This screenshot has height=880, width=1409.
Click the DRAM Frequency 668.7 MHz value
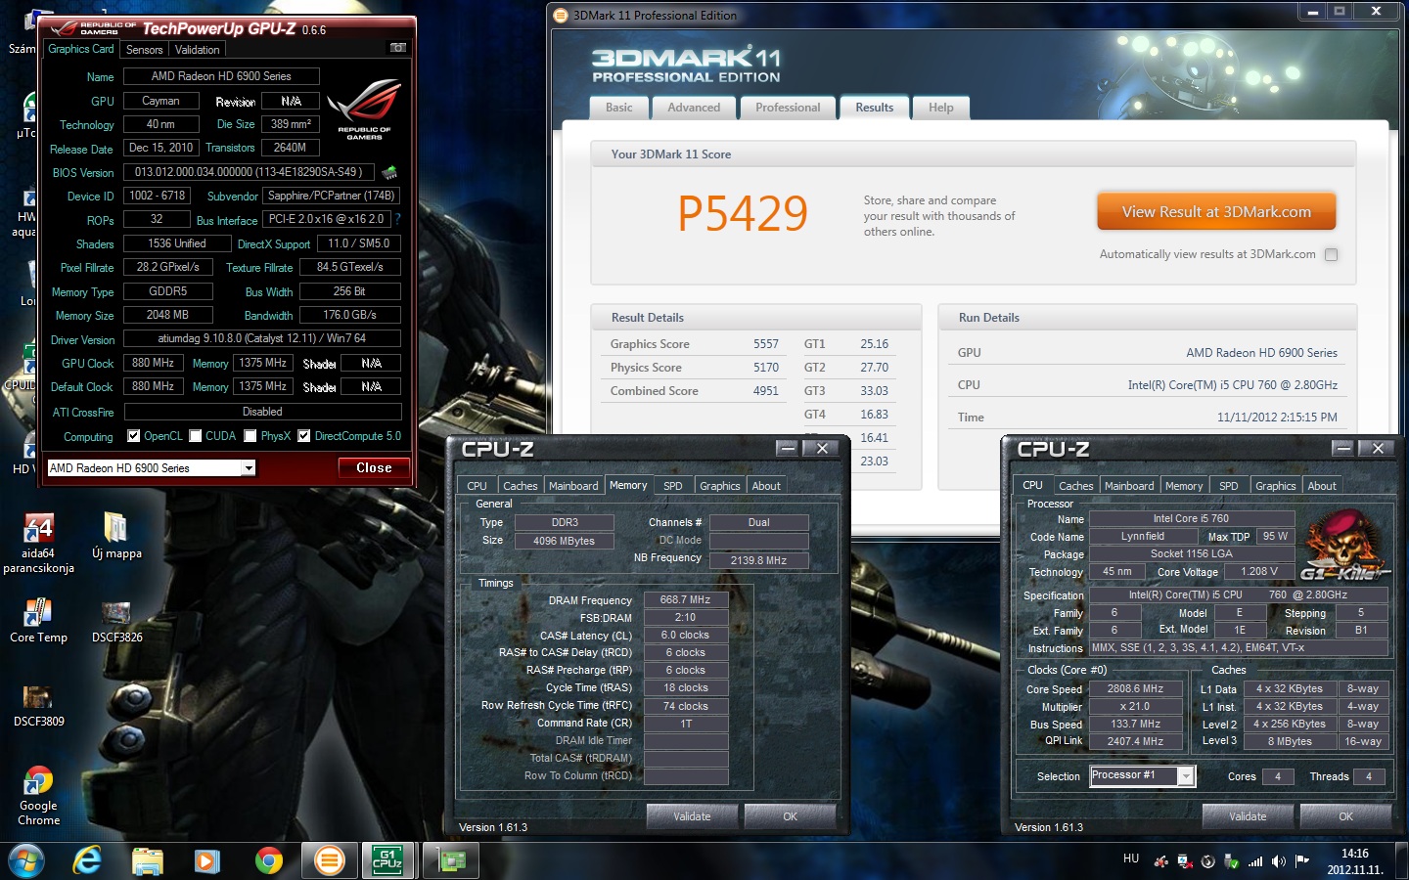(685, 600)
